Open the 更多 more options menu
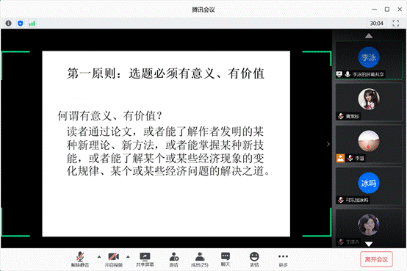Viewport: 407px width, 271px height. tap(283, 259)
